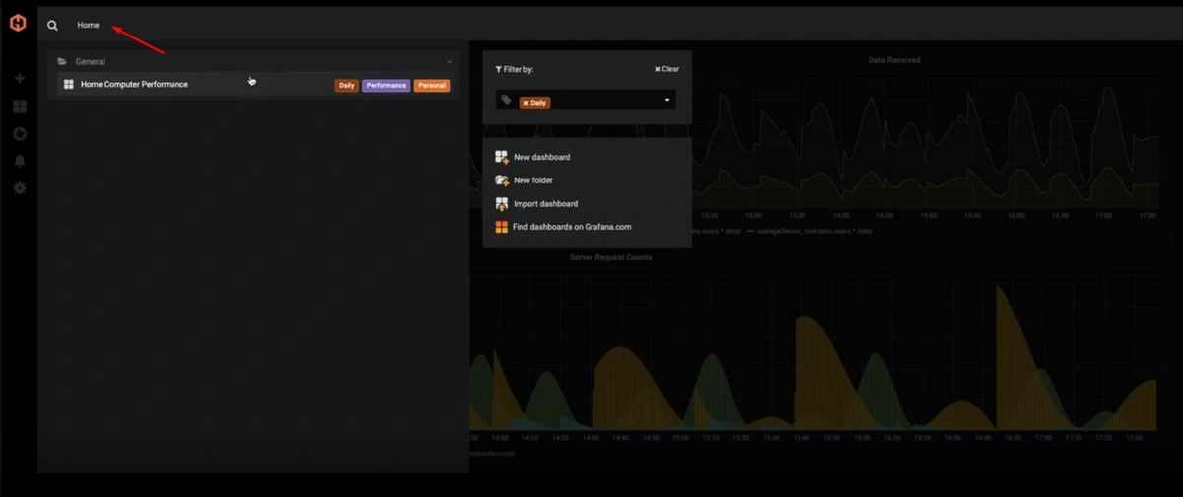Click the Performance tag on dashboard row
This screenshot has width=1183, height=497.
[x=386, y=86]
